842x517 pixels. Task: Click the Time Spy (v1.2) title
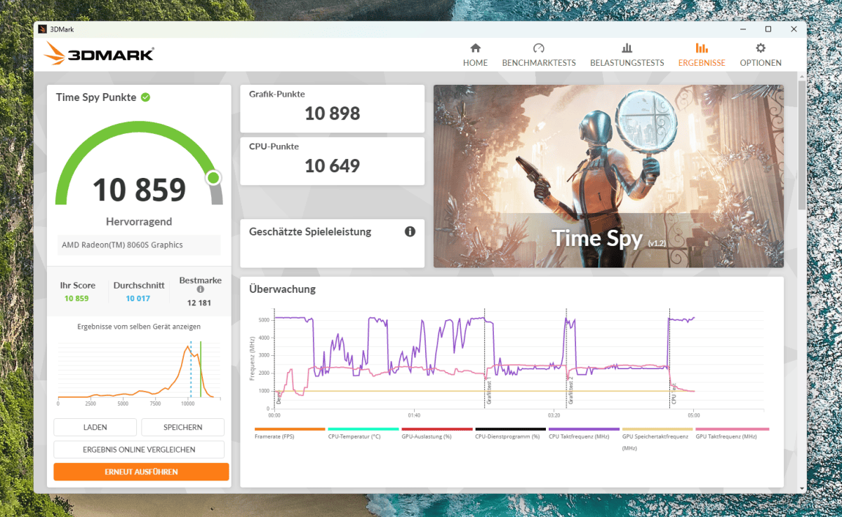pos(608,238)
